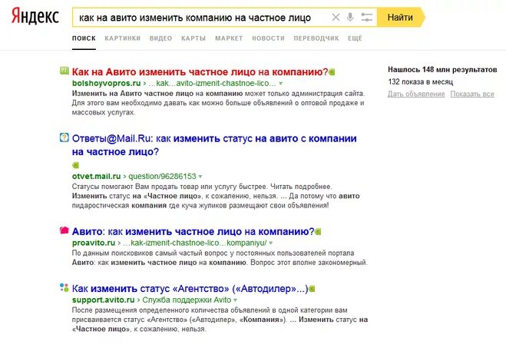Click the Ответы@Mail.Ru favicon
Viewport: 506px width, 348px height.
pos(64,138)
